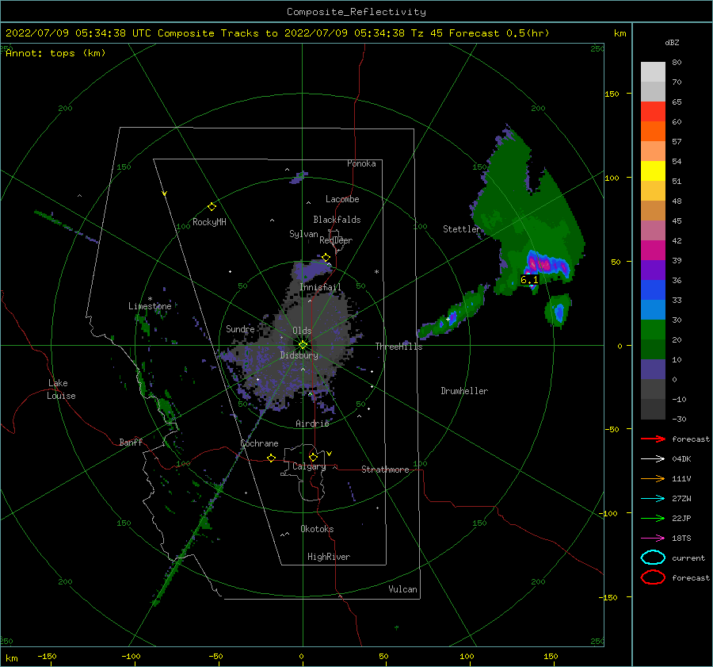Click the Calgary city label

coord(309,466)
